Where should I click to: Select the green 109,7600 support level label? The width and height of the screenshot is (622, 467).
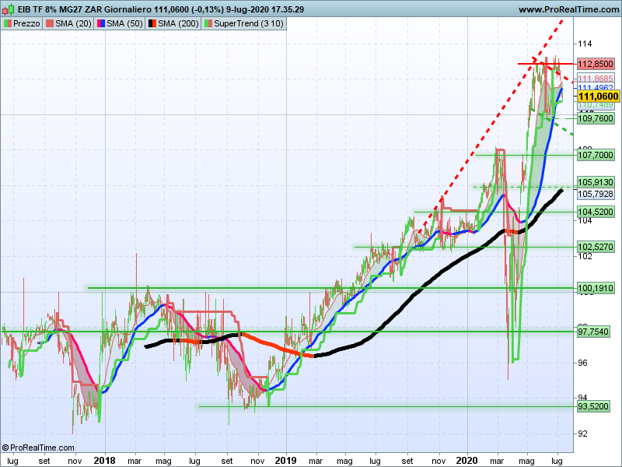coord(596,118)
